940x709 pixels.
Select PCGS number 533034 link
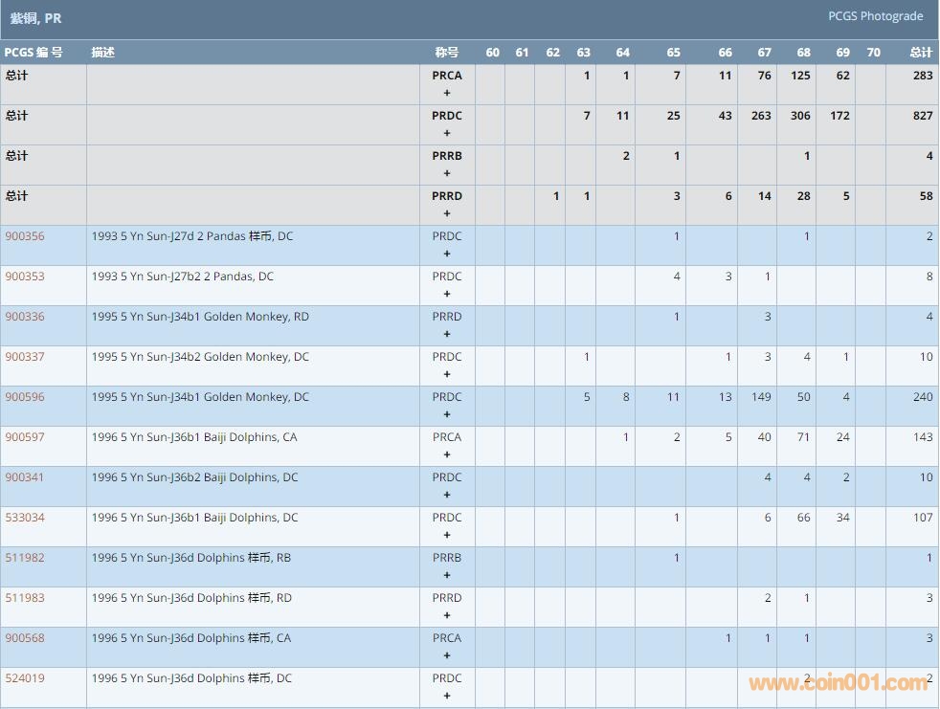[x=25, y=518]
